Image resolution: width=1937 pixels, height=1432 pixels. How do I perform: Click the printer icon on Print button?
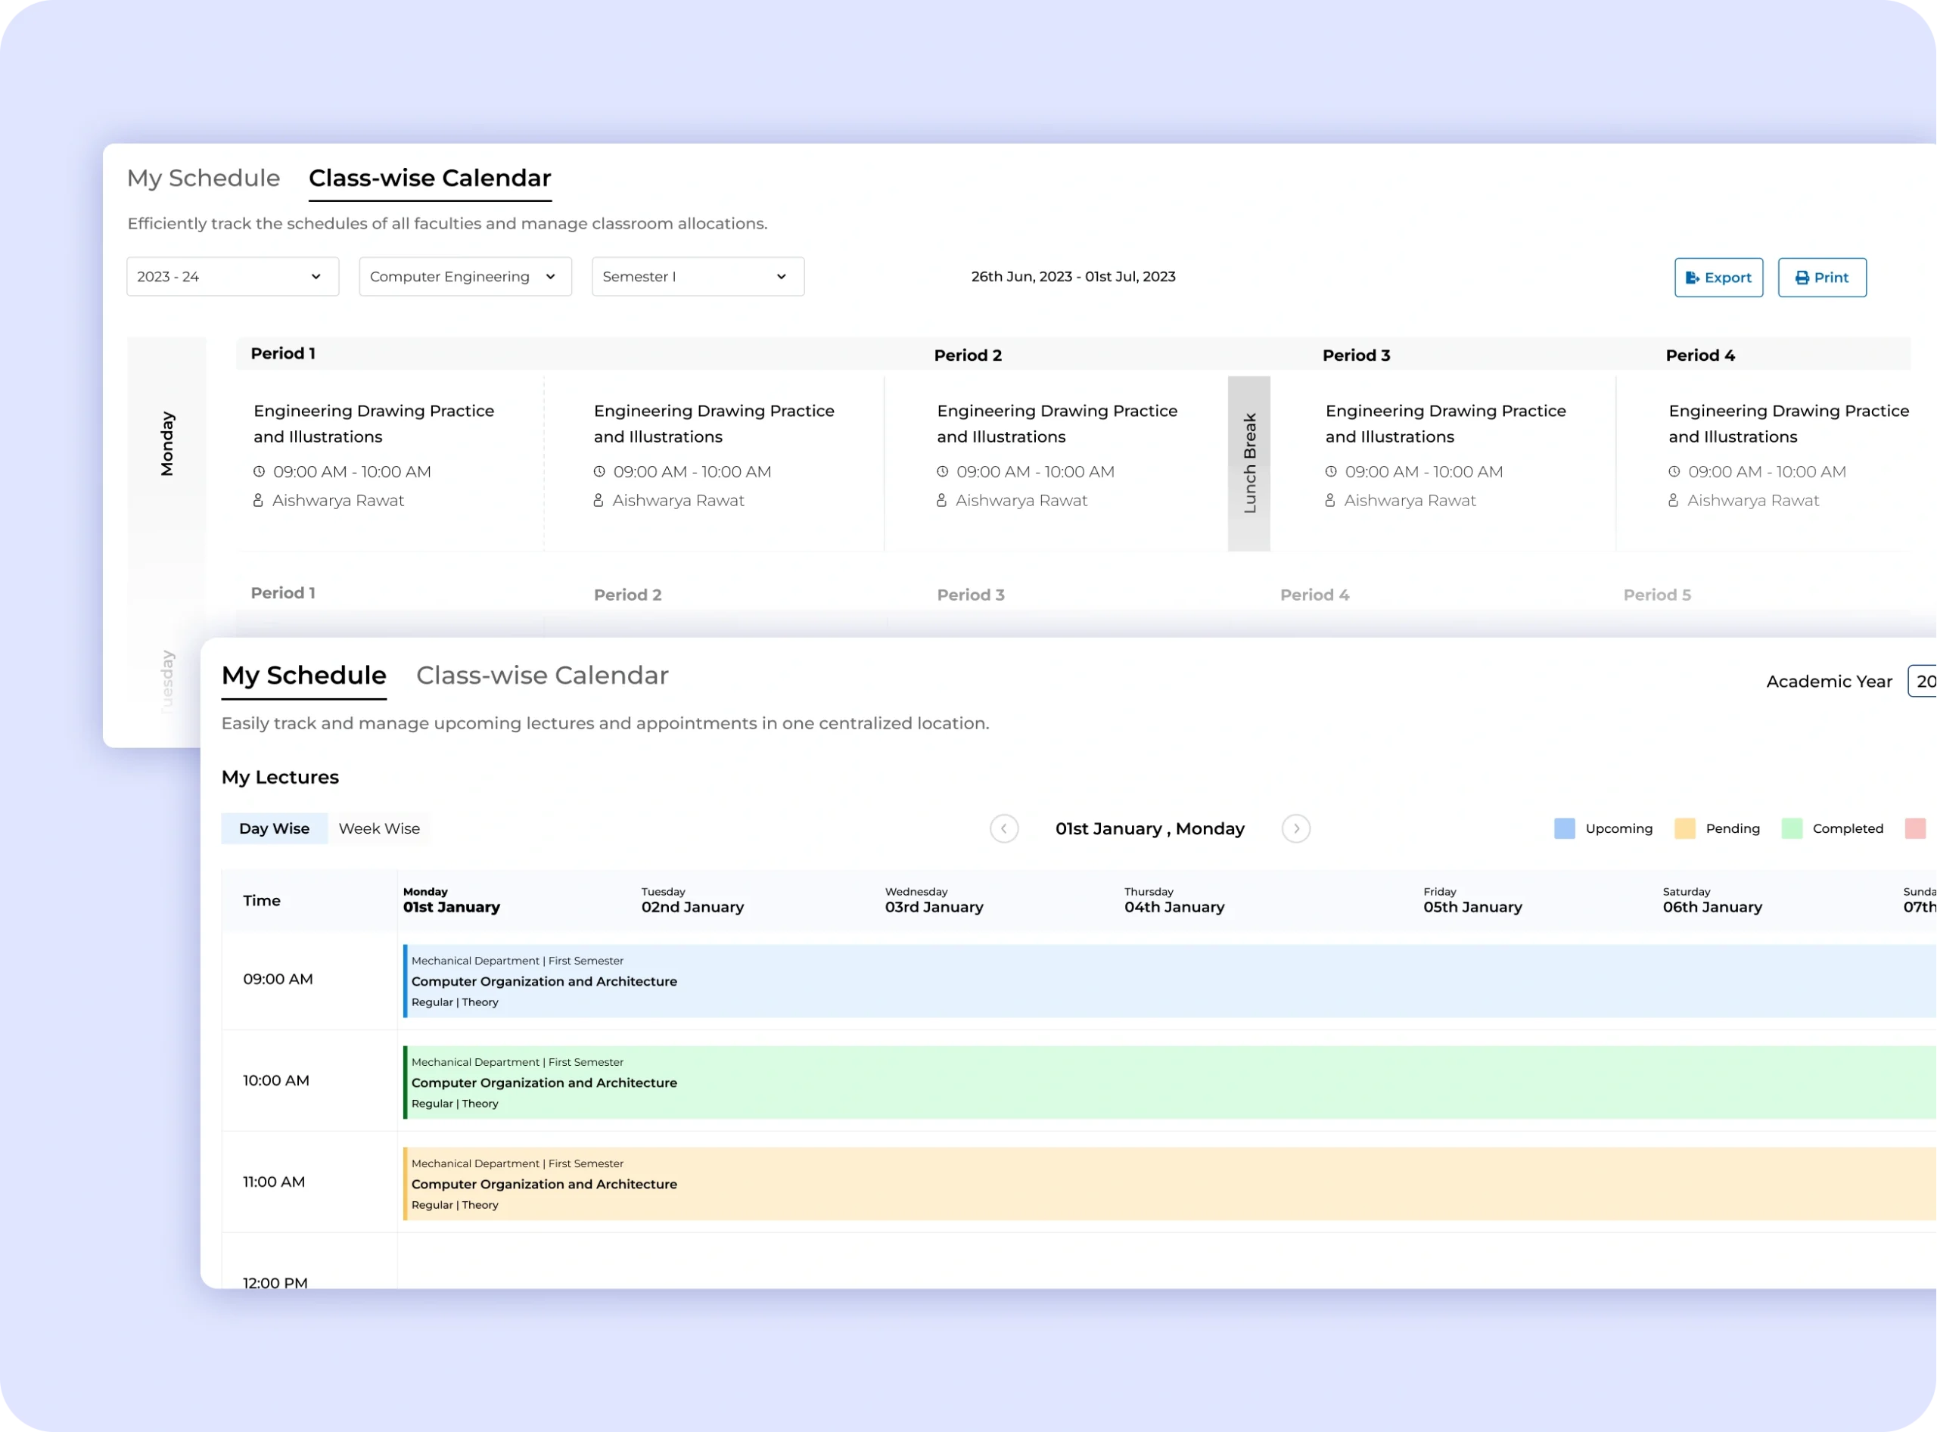click(1802, 278)
